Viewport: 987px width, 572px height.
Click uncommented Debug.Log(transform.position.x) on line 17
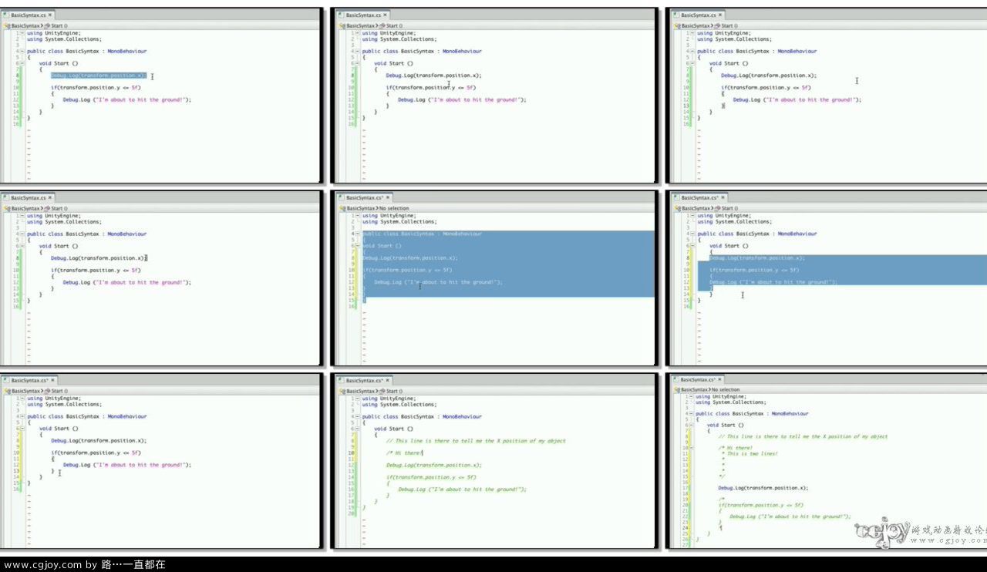(x=763, y=488)
